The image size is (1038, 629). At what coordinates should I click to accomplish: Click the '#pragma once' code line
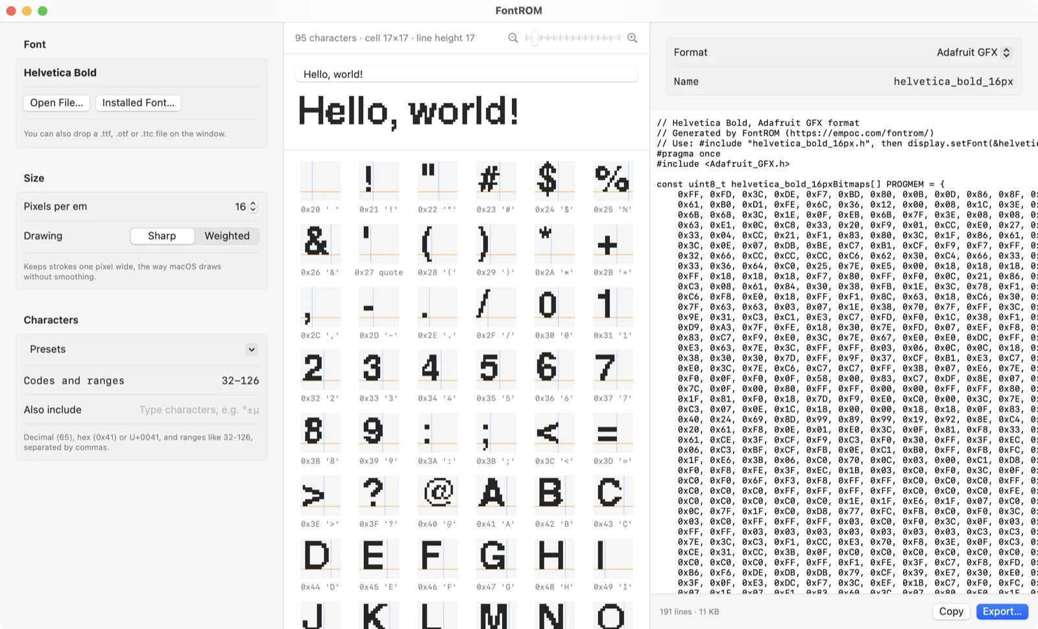(x=688, y=154)
